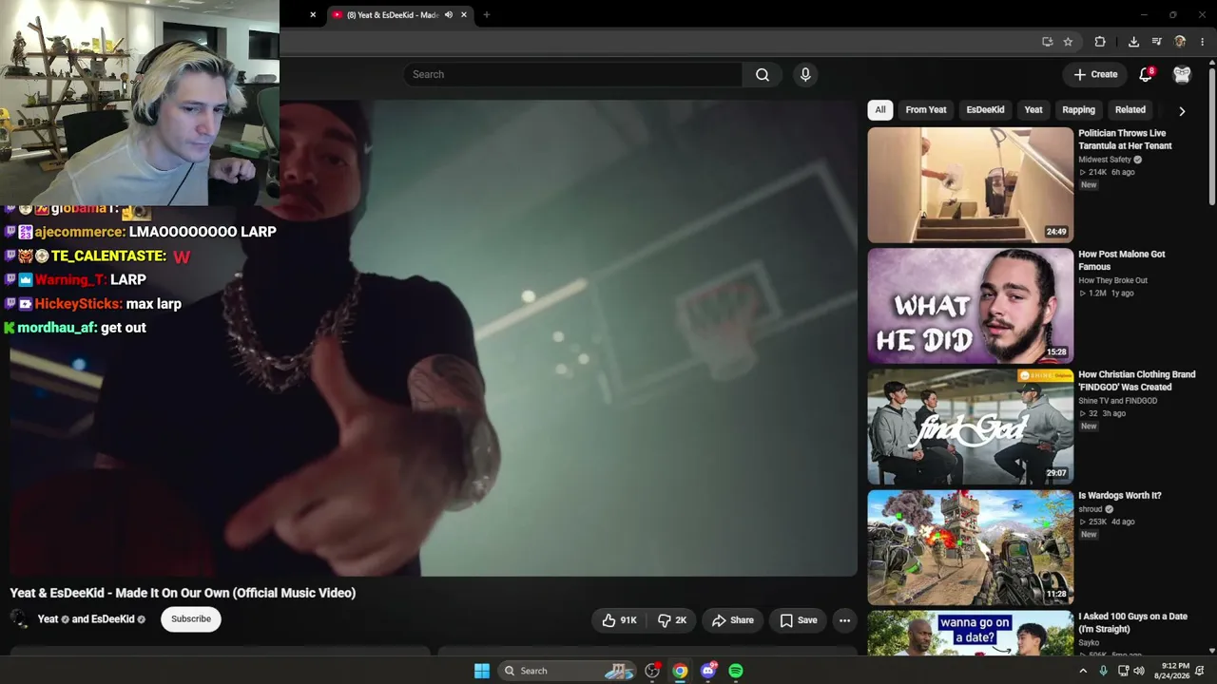
Task: Select the Rapping filter chip
Action: point(1078,110)
